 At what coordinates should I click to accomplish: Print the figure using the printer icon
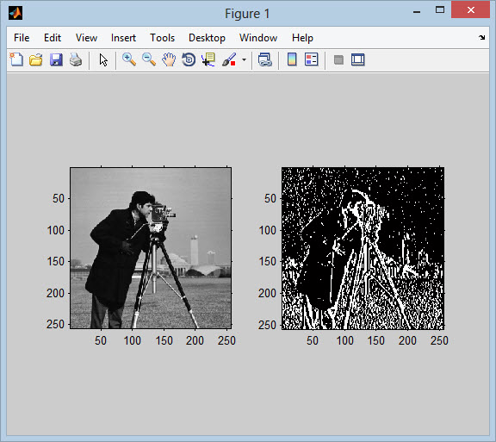(x=76, y=59)
